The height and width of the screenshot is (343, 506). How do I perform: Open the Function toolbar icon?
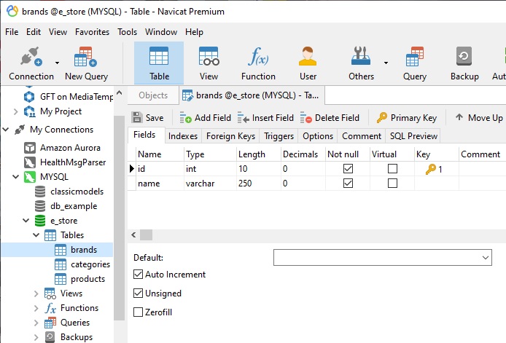click(258, 63)
